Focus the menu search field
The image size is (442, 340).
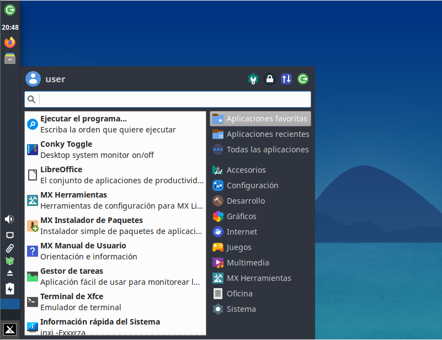click(168, 99)
